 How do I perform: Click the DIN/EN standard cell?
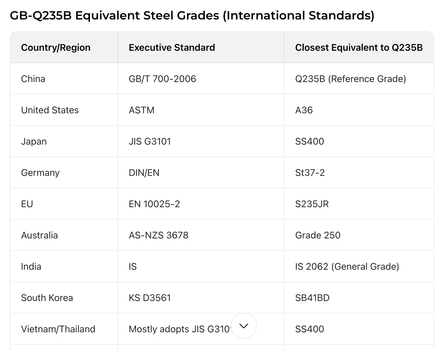144,173
